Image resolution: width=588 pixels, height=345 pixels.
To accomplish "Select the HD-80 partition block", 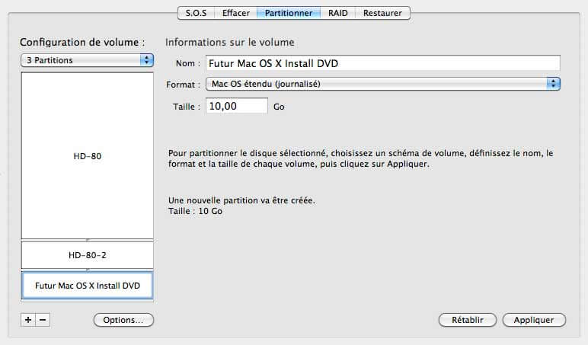I will click(87, 156).
